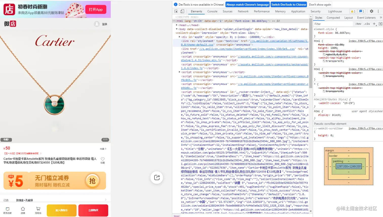The width and height of the screenshot is (383, 217).
Task: Select the html breadcrumb at bottom
Action: [177, 216]
